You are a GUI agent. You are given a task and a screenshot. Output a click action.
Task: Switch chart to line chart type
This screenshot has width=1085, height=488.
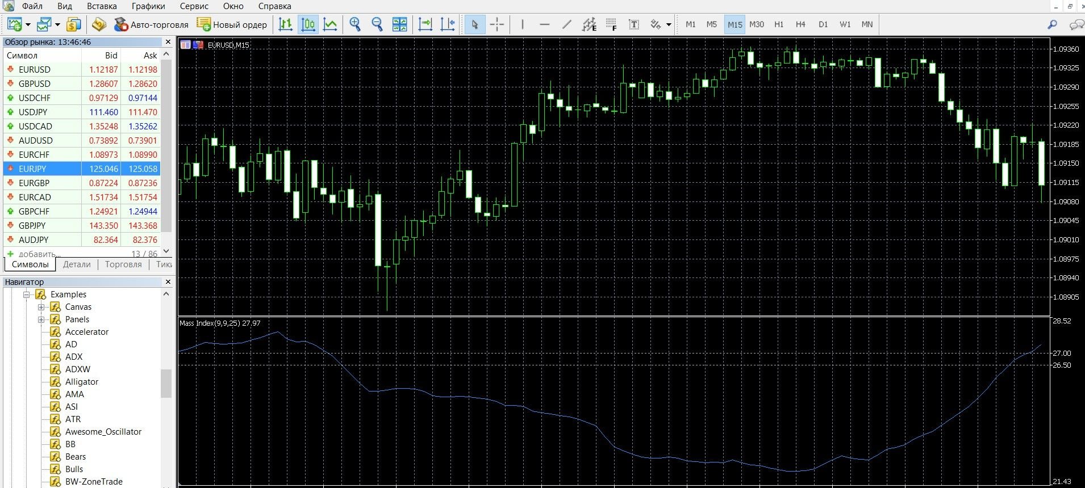[330, 24]
